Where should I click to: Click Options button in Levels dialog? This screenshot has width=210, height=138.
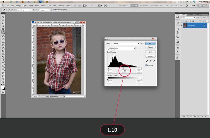(x=150, y=56)
